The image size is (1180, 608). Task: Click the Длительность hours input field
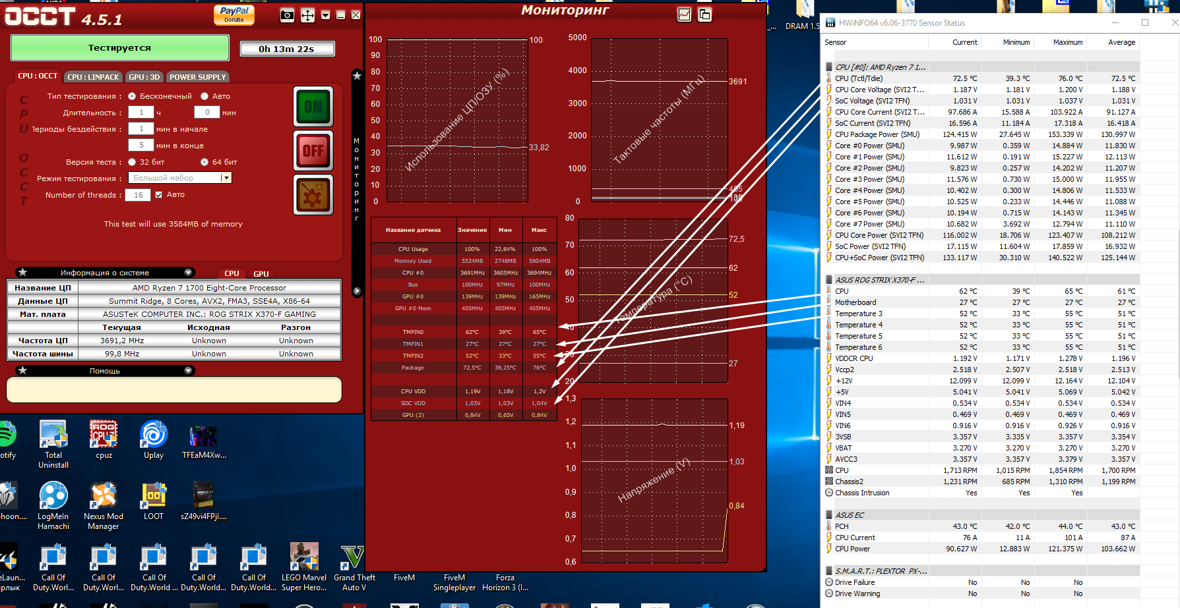141,113
